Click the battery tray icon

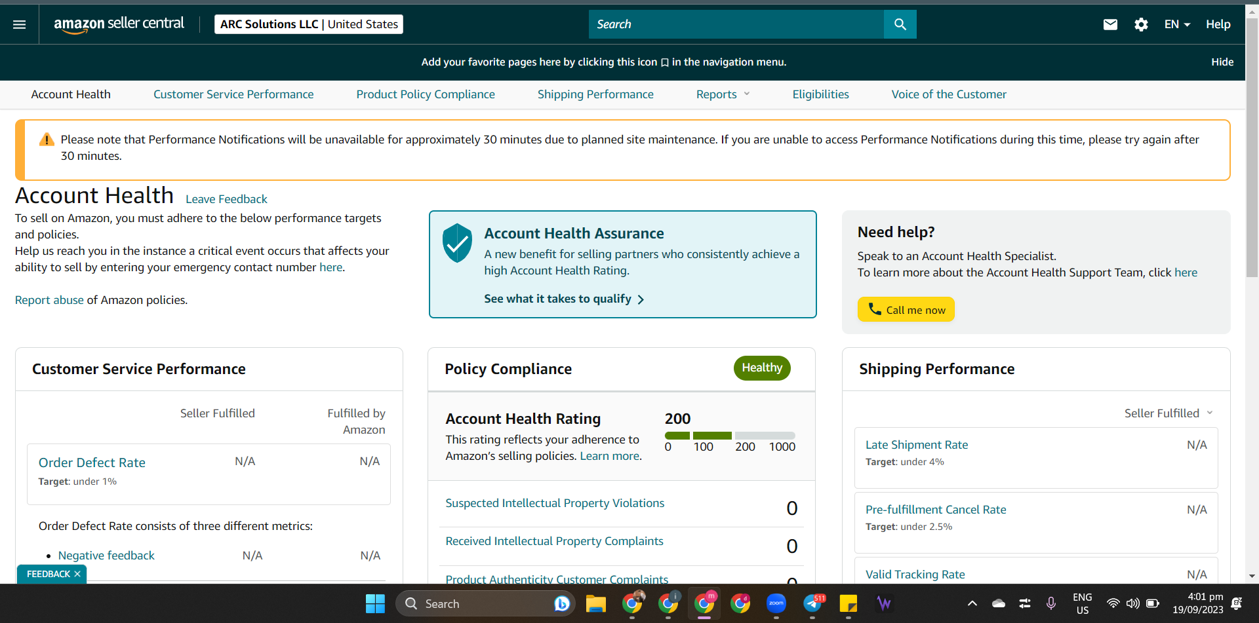pyautogui.click(x=1153, y=603)
